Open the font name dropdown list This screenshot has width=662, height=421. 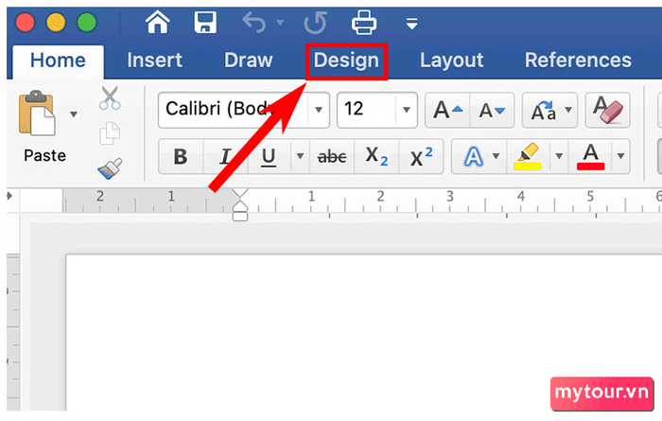tap(319, 110)
